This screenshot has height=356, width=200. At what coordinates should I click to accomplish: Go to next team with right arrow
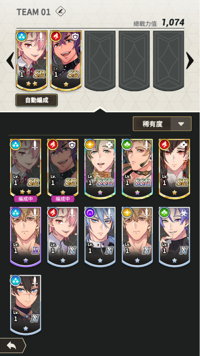[x=190, y=60]
